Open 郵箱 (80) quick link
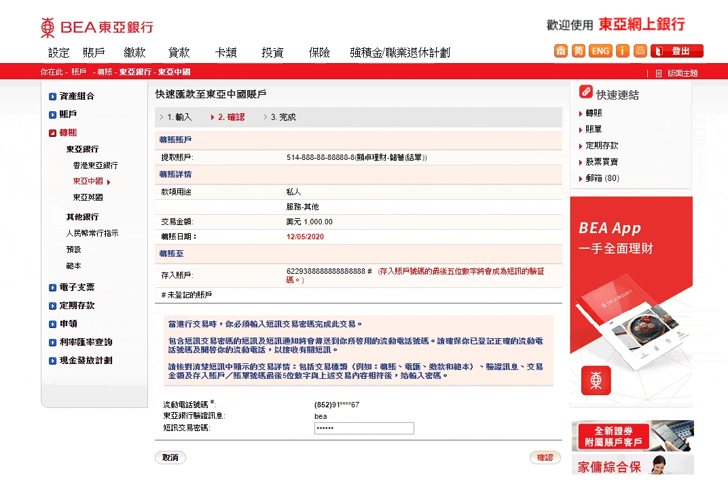 602,178
